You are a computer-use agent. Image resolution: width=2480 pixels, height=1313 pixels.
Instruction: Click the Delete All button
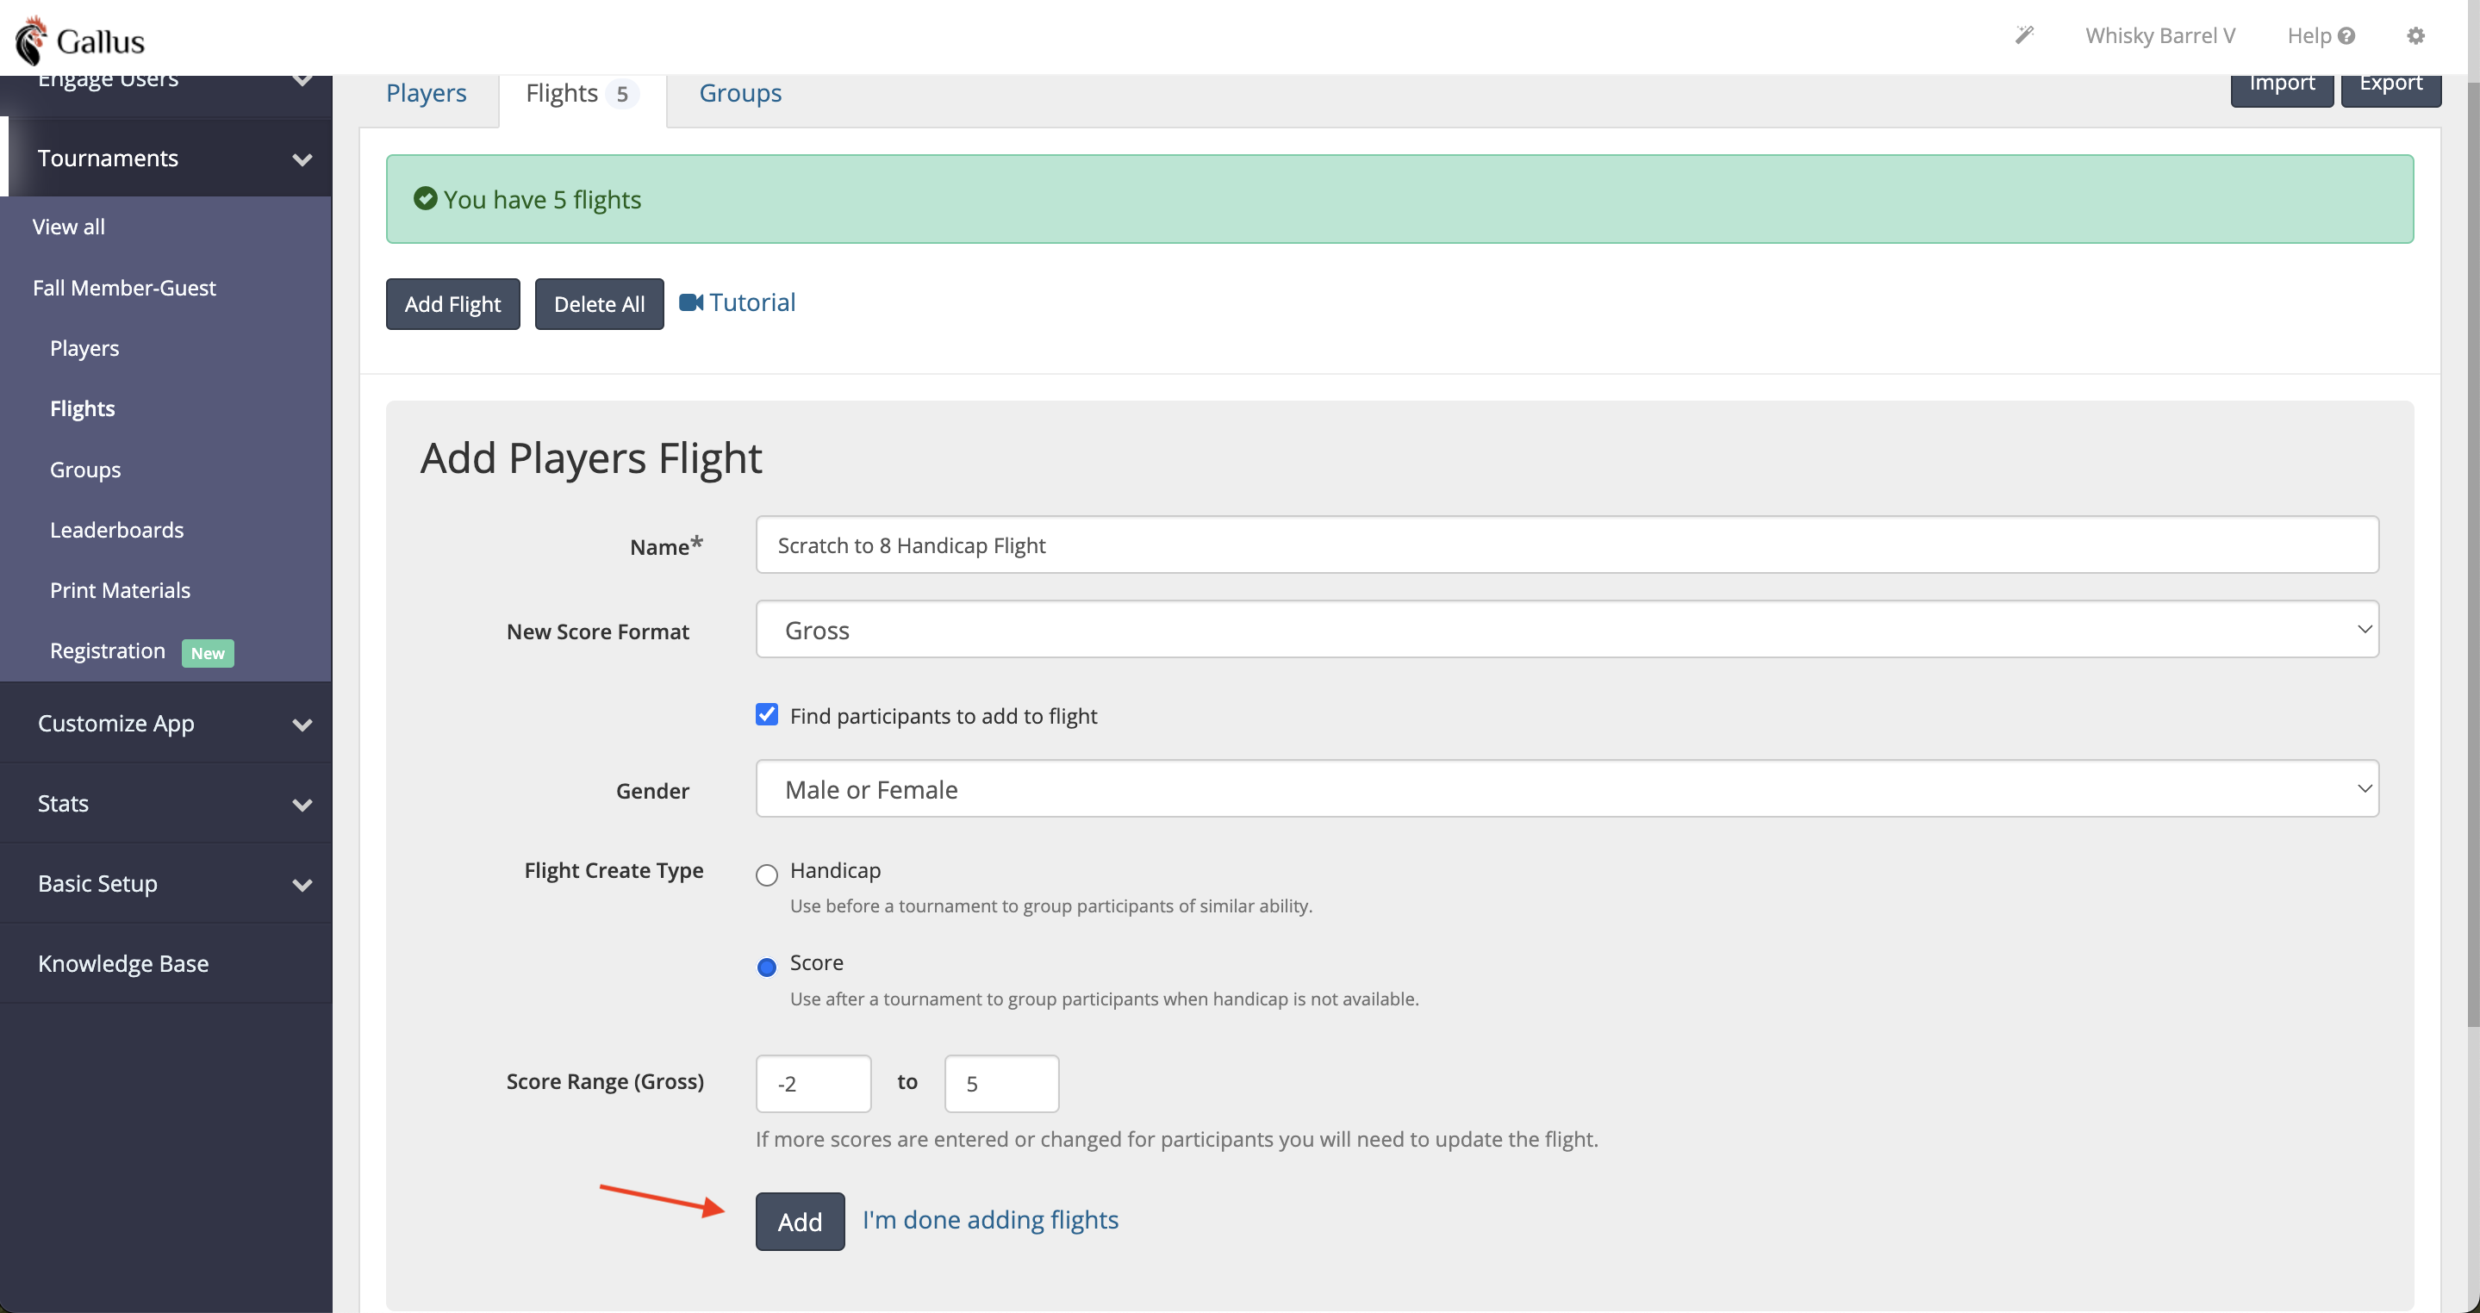tap(599, 303)
